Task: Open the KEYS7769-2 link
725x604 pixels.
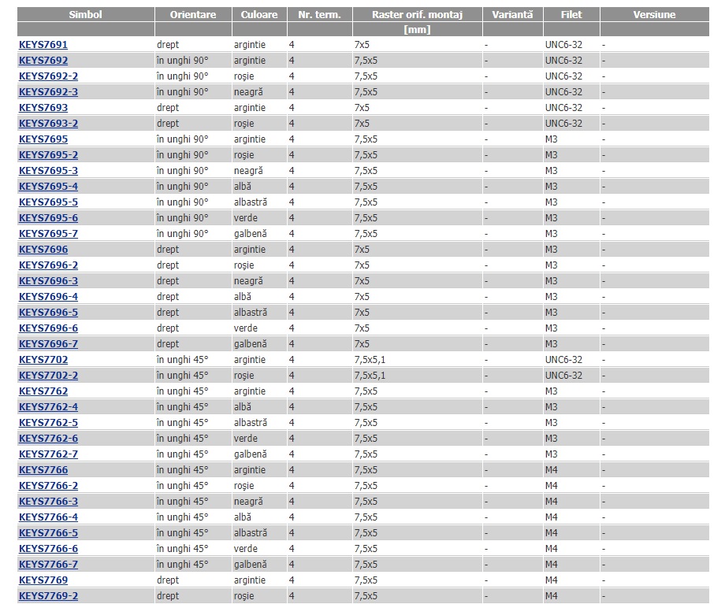Action: pos(48,596)
